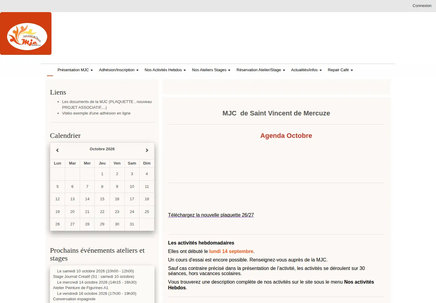Image resolution: width=436 pixels, height=303 pixels.
Task: Click the Agenda Octobre heading
Action: (x=286, y=136)
